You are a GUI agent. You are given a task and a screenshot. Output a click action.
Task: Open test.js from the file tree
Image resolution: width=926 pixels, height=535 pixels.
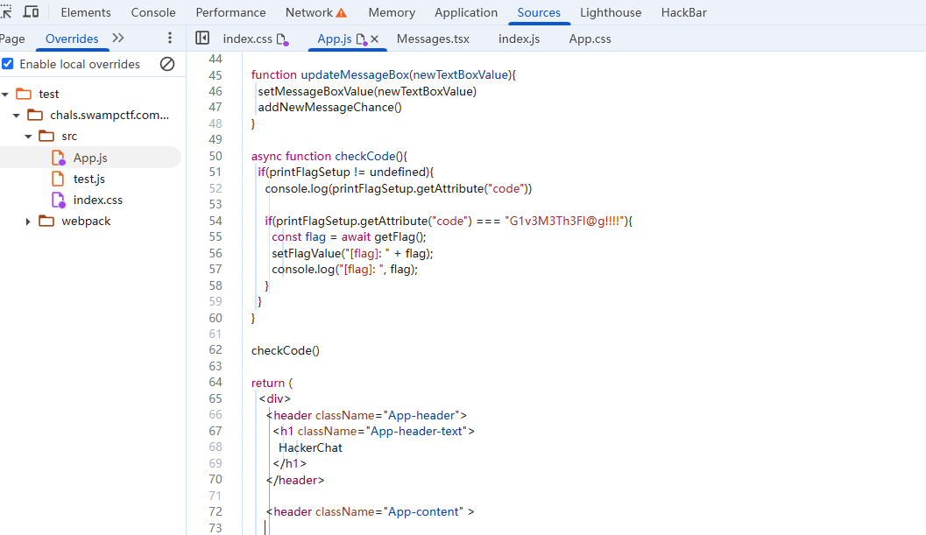point(88,179)
